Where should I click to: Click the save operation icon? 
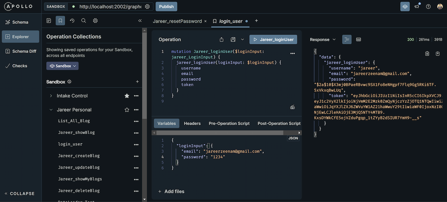[x=233, y=39]
